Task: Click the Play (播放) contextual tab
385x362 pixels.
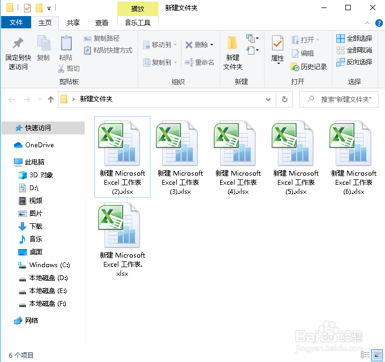Action: click(138, 9)
